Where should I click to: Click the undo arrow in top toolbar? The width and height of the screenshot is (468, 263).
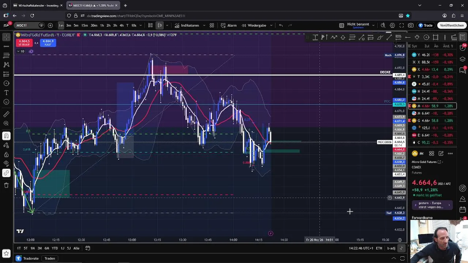click(x=281, y=26)
